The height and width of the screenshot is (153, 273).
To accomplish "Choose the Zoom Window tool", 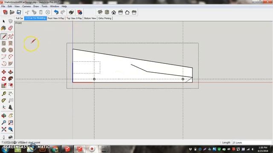I will (x=10, y=122).
